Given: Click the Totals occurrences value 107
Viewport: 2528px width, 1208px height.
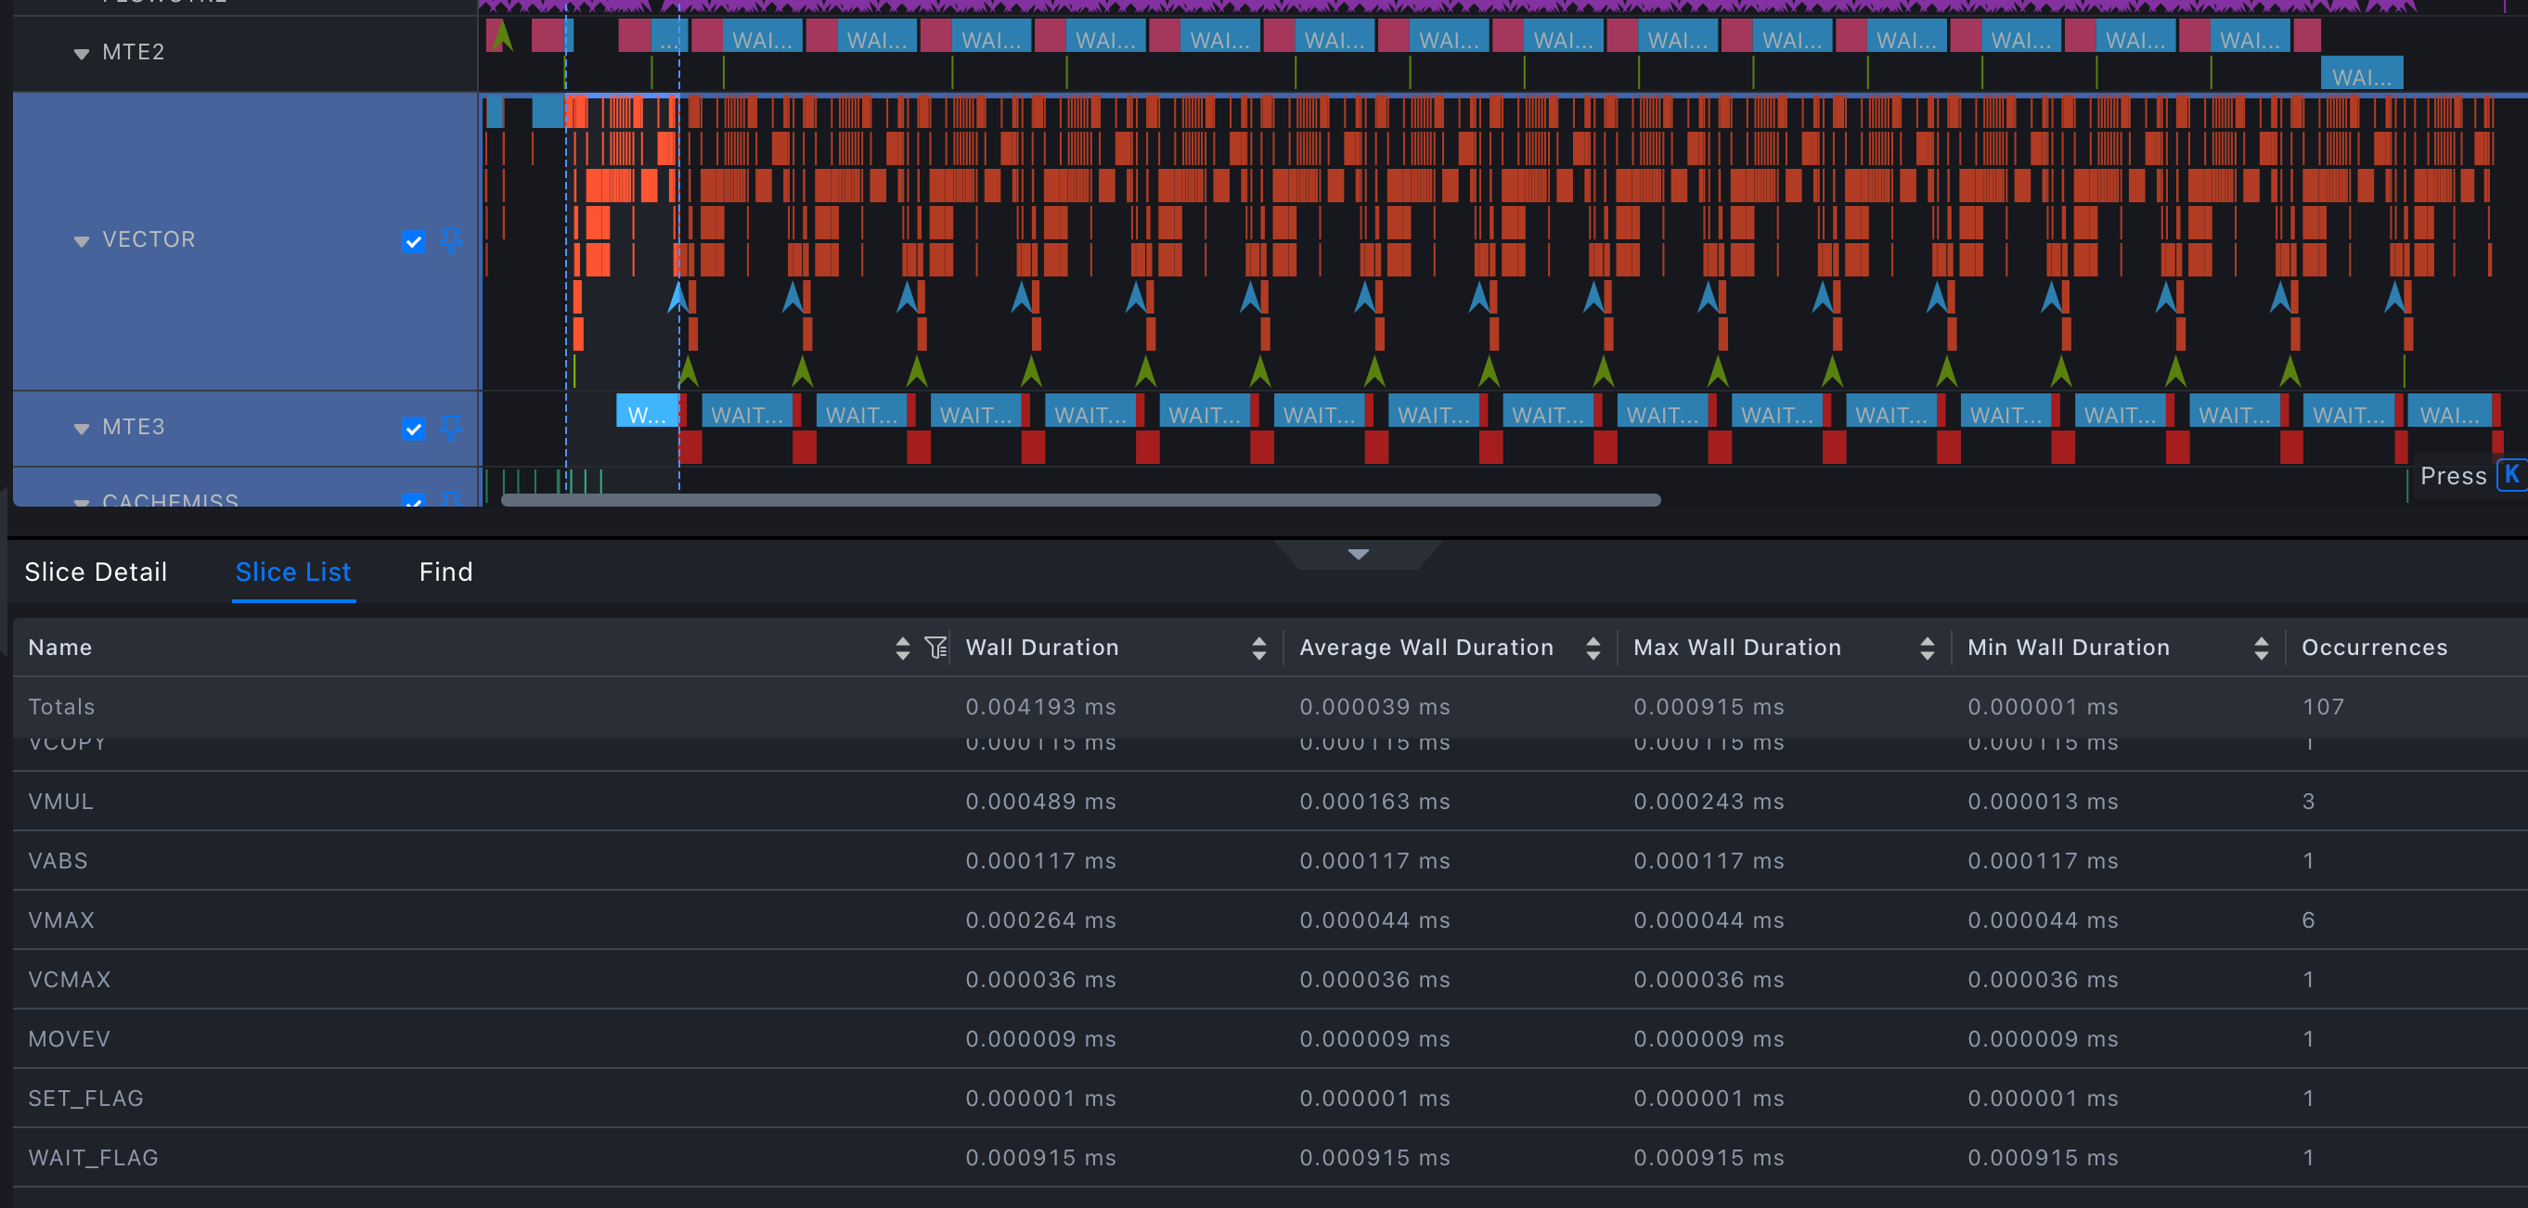Looking at the screenshot, I should tap(2323, 708).
